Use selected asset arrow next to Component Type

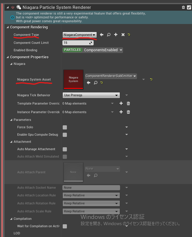tap(102, 35)
